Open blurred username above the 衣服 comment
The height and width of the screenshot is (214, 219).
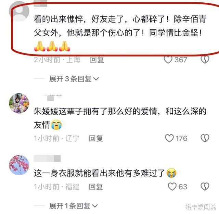(47, 159)
